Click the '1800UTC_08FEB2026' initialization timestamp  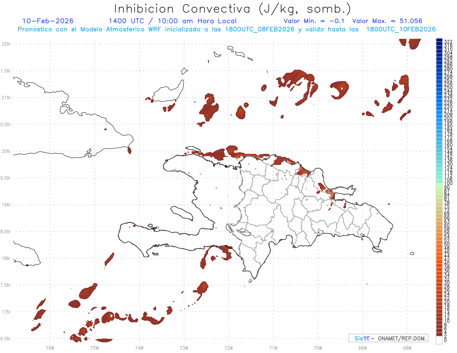[x=259, y=29]
